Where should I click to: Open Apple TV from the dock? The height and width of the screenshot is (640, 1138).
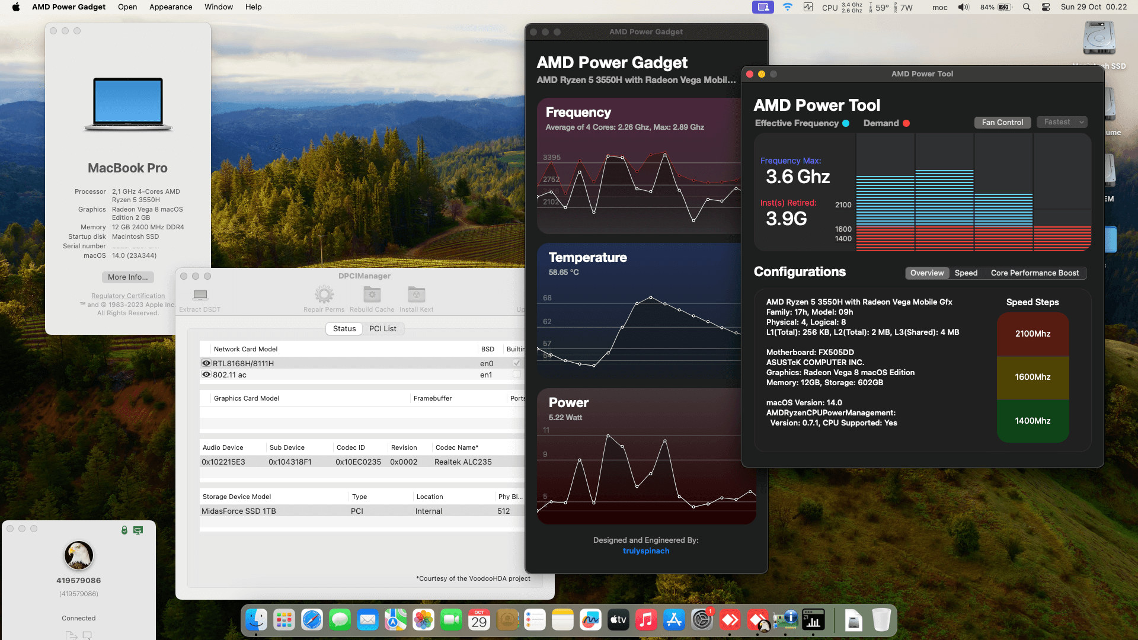(618, 620)
